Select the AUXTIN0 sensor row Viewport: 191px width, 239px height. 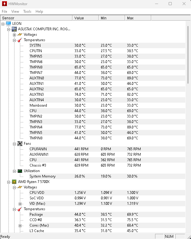[107, 78]
